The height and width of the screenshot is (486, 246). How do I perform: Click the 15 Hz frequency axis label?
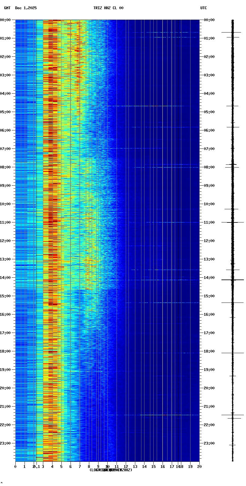click(153, 467)
